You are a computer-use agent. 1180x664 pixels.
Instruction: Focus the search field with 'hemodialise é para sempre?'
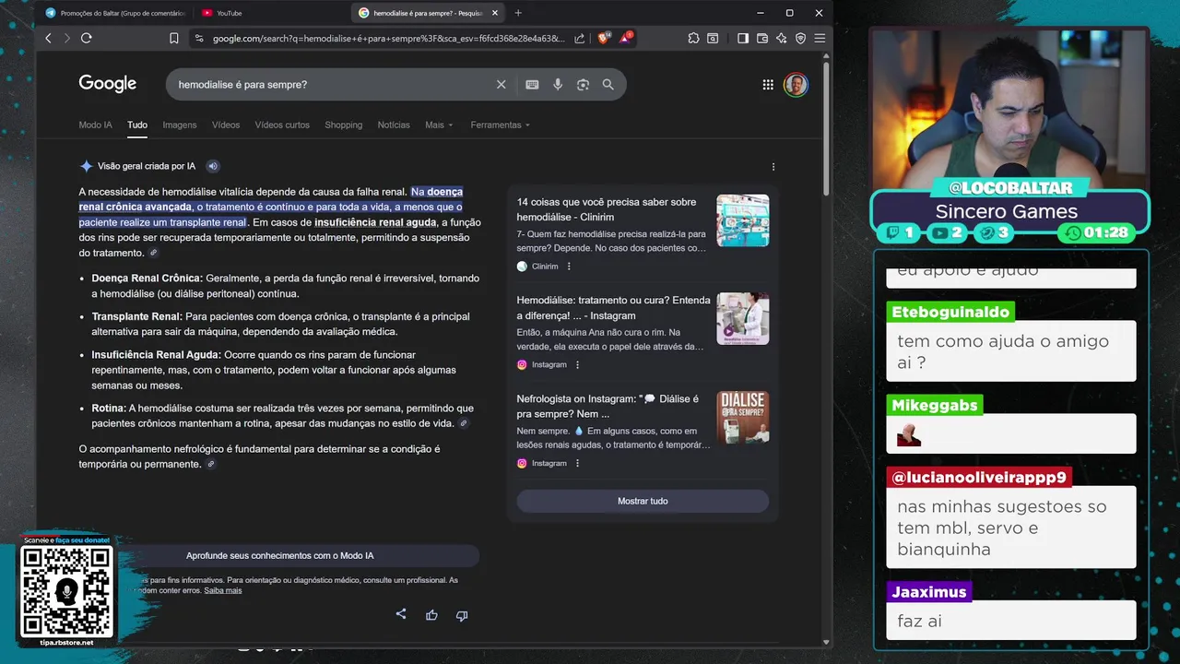332,84
